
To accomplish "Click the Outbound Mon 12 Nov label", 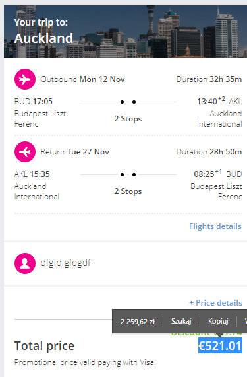I will click(x=83, y=79).
